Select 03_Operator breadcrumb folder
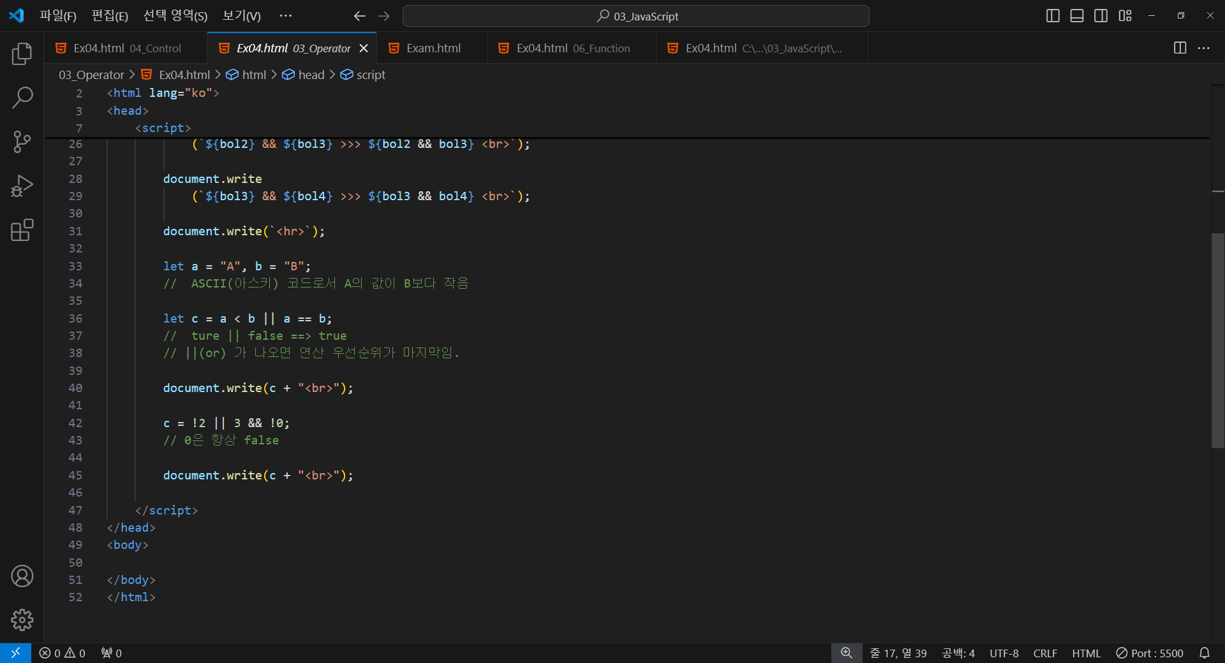Image resolution: width=1225 pixels, height=663 pixels. pyautogui.click(x=91, y=75)
